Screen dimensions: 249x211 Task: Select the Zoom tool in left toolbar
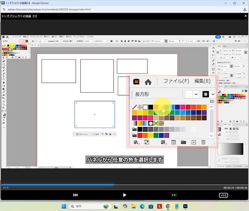[x=4, y=105]
